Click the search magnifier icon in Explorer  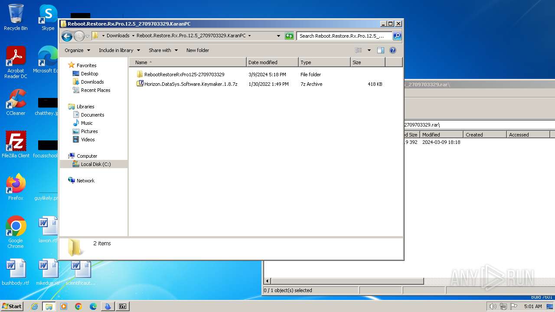(x=397, y=36)
